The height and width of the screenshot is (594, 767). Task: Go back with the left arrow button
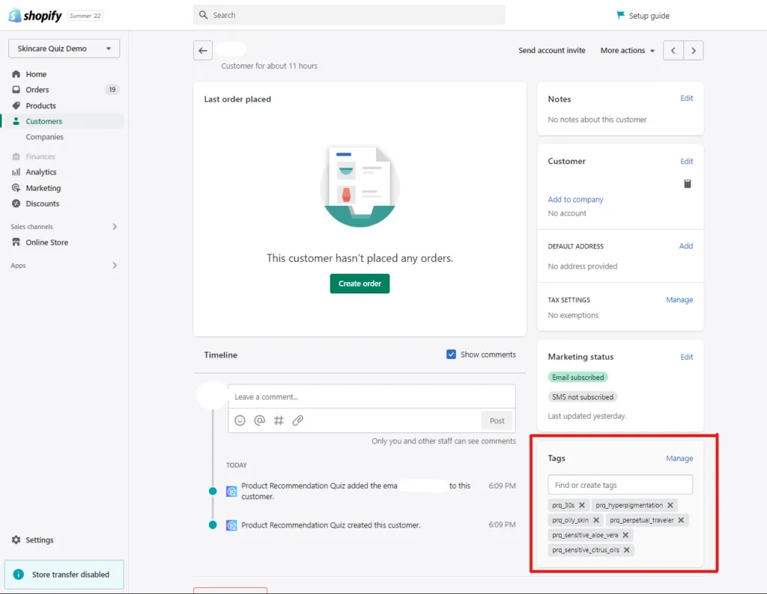[203, 50]
